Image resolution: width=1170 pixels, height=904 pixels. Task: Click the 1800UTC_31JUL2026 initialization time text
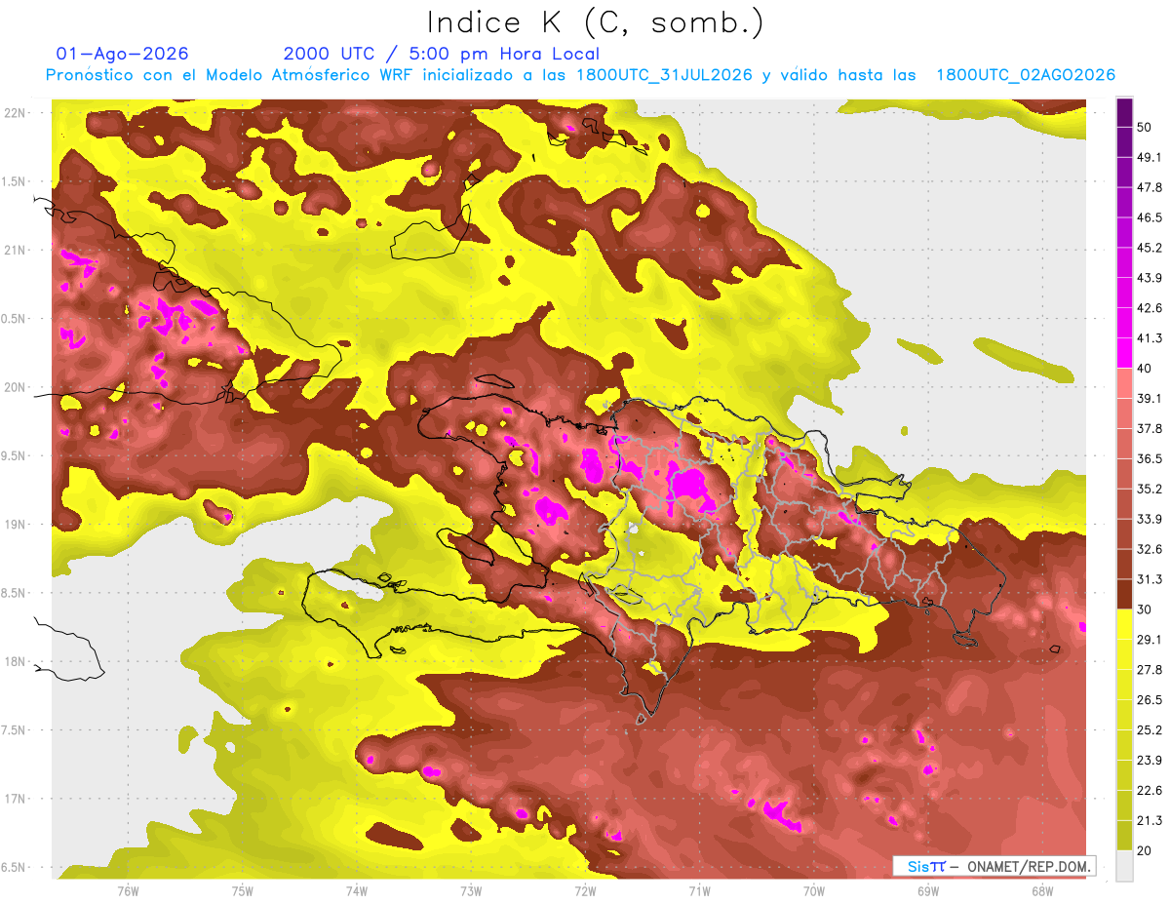[x=664, y=75]
